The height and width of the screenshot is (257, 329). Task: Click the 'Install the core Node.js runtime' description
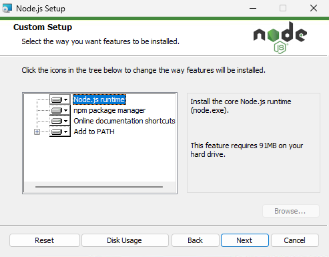point(241,105)
